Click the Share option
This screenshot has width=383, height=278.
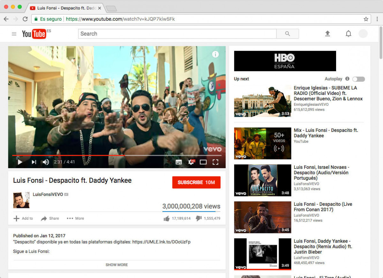pyautogui.click(x=50, y=218)
